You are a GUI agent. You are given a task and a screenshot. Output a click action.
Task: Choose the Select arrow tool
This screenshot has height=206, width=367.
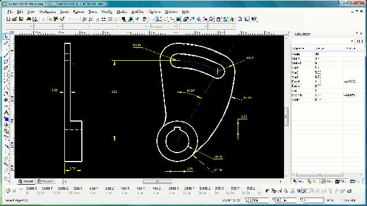pyautogui.click(x=6, y=37)
